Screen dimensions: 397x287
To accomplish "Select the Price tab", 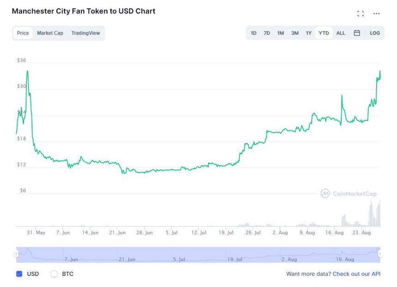I will [23, 33].
